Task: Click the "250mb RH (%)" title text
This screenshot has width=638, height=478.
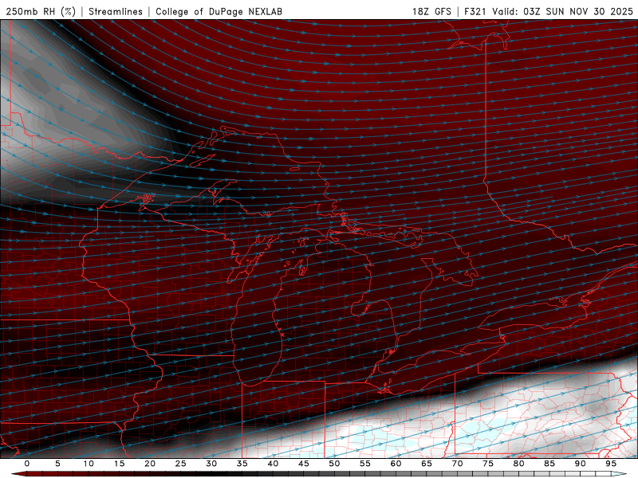Action: [41, 11]
